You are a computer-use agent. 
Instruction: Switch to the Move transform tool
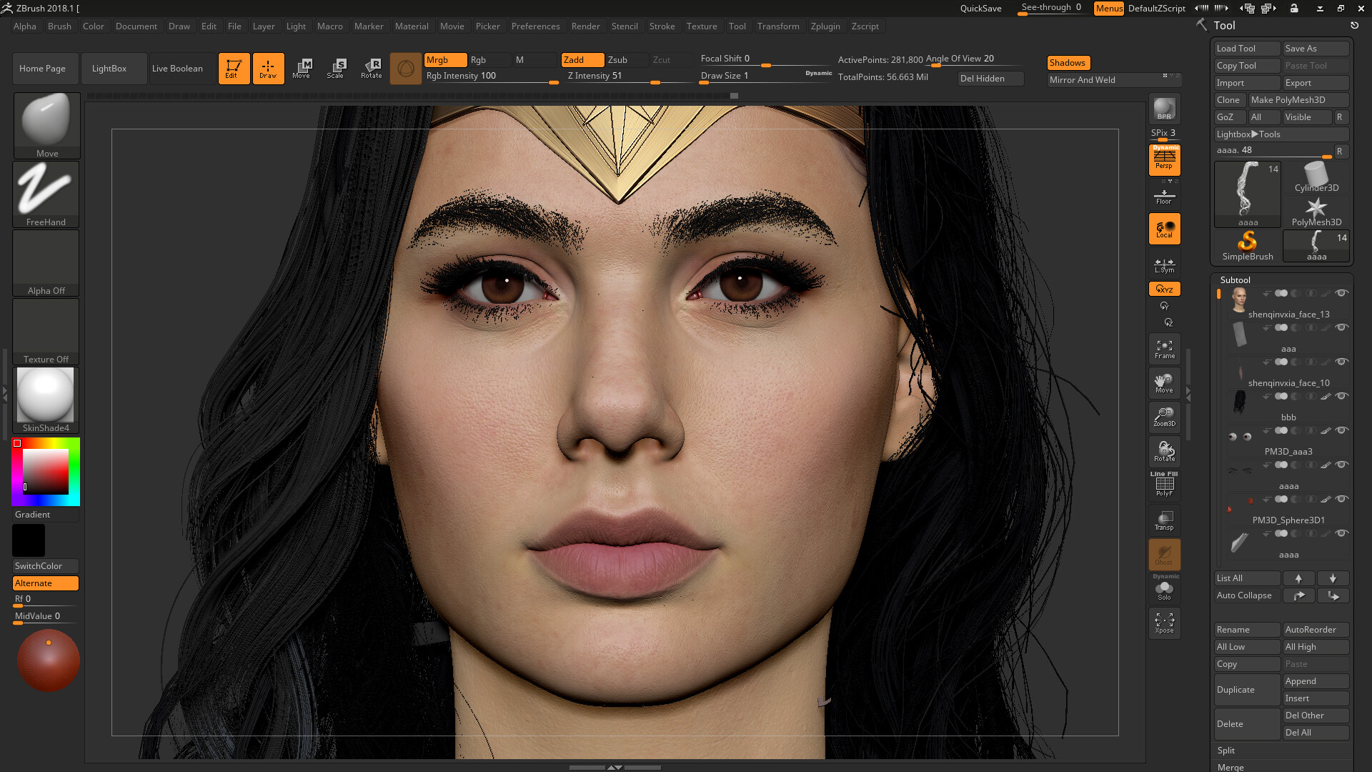click(x=302, y=69)
